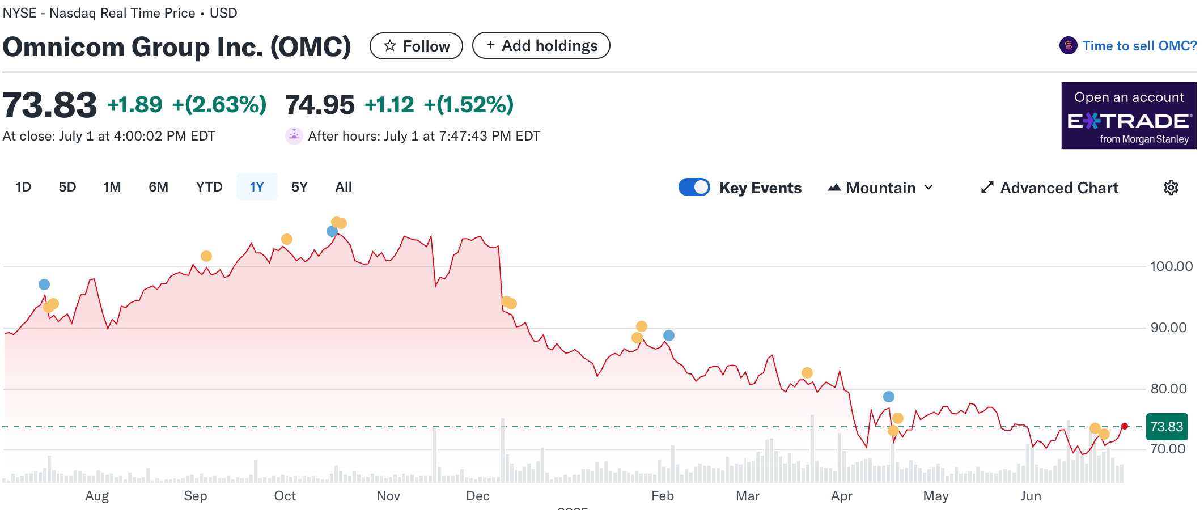Click the Apr month label on axis

[842, 496]
